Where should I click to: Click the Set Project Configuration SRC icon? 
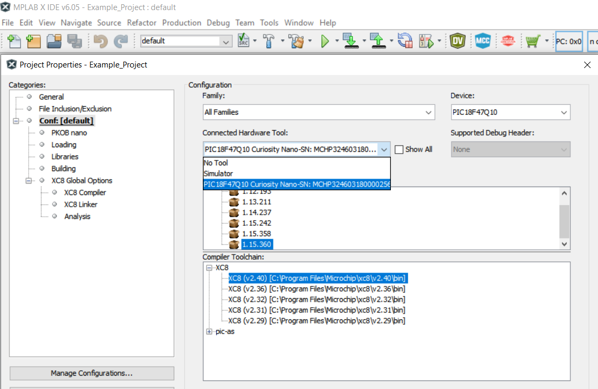(243, 40)
